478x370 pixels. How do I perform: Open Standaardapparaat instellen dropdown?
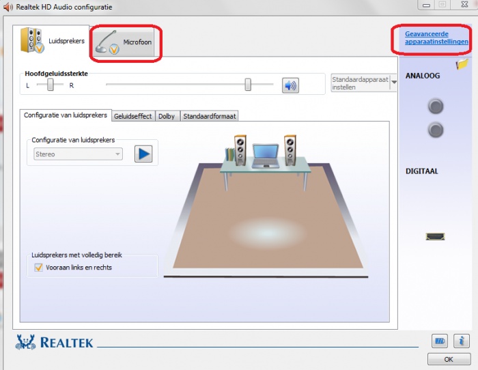pos(364,83)
